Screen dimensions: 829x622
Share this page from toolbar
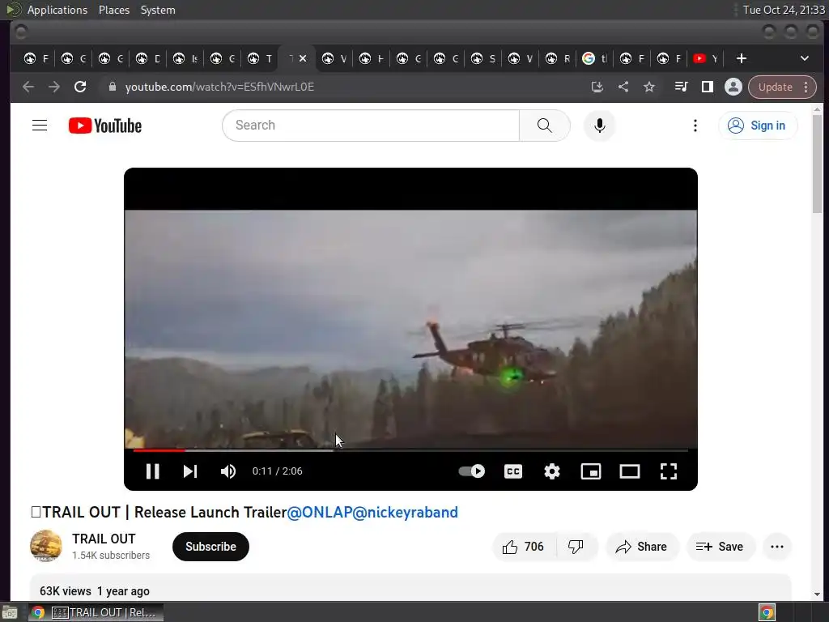point(623,87)
